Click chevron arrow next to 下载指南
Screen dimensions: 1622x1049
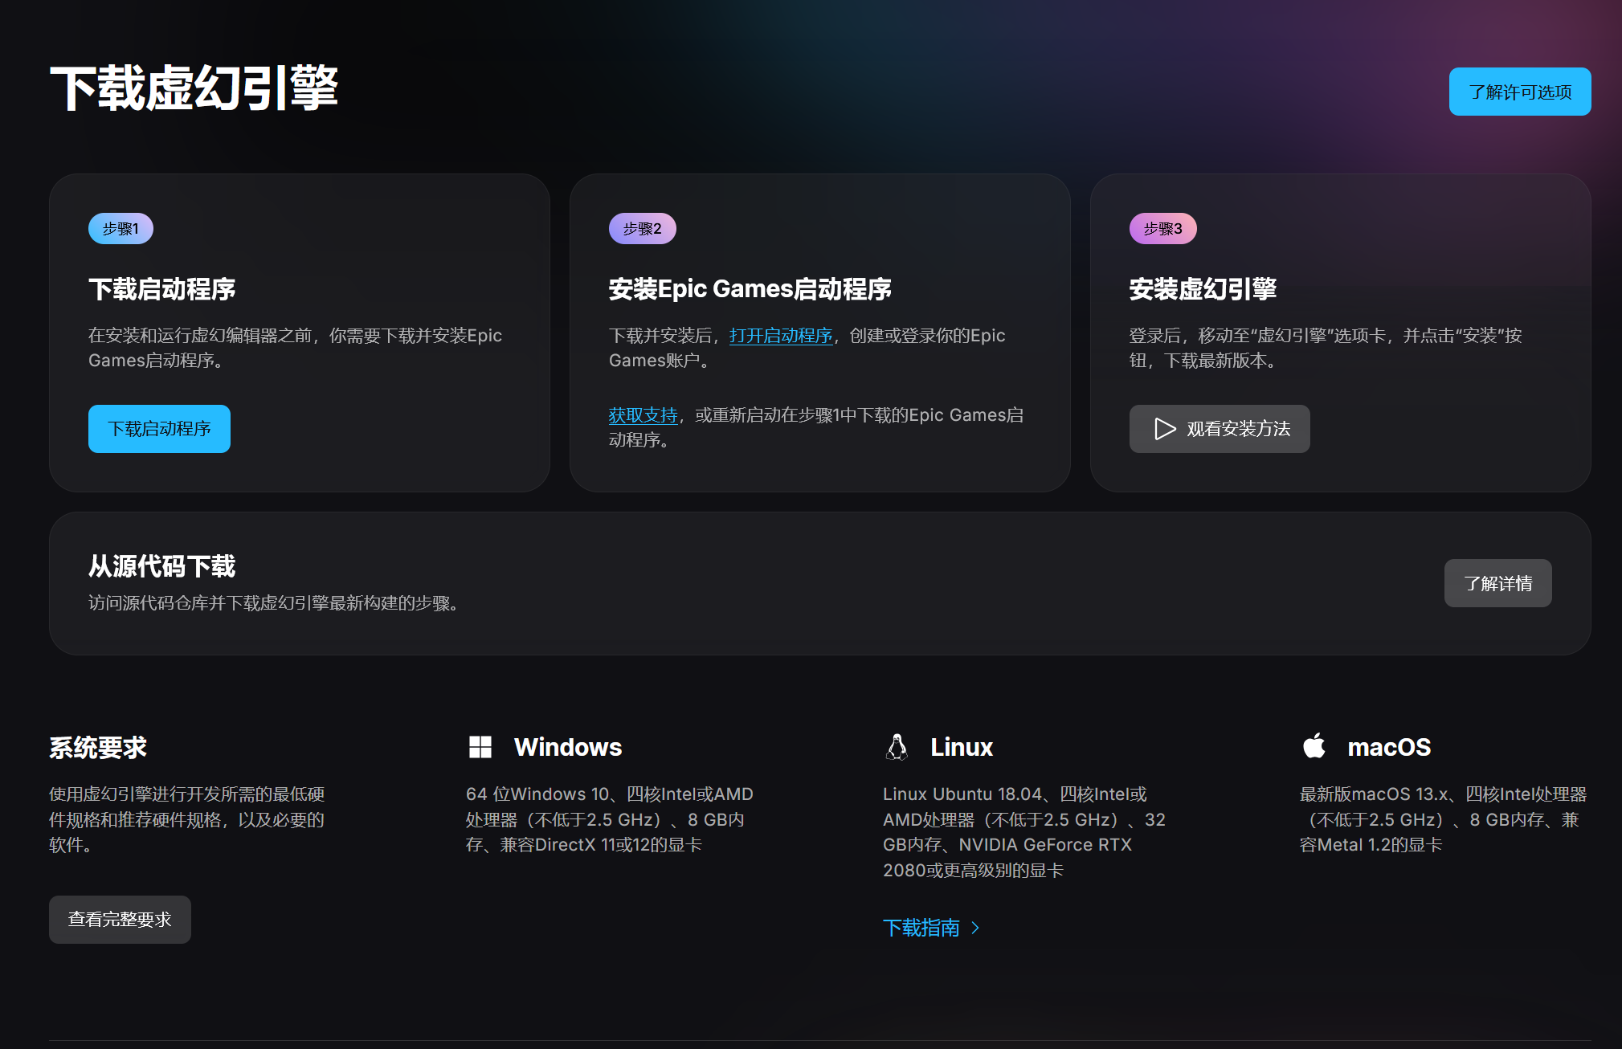(x=975, y=928)
